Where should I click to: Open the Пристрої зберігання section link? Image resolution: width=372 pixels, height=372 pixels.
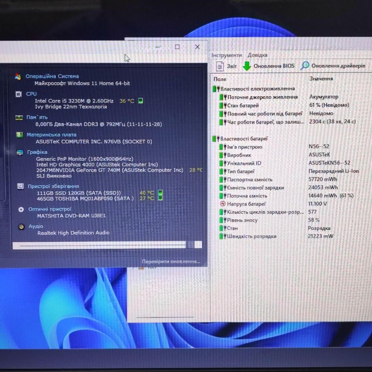53,186
